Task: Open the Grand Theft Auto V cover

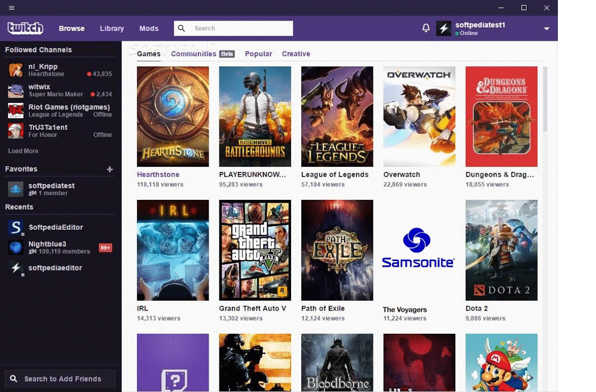Action: [x=255, y=250]
